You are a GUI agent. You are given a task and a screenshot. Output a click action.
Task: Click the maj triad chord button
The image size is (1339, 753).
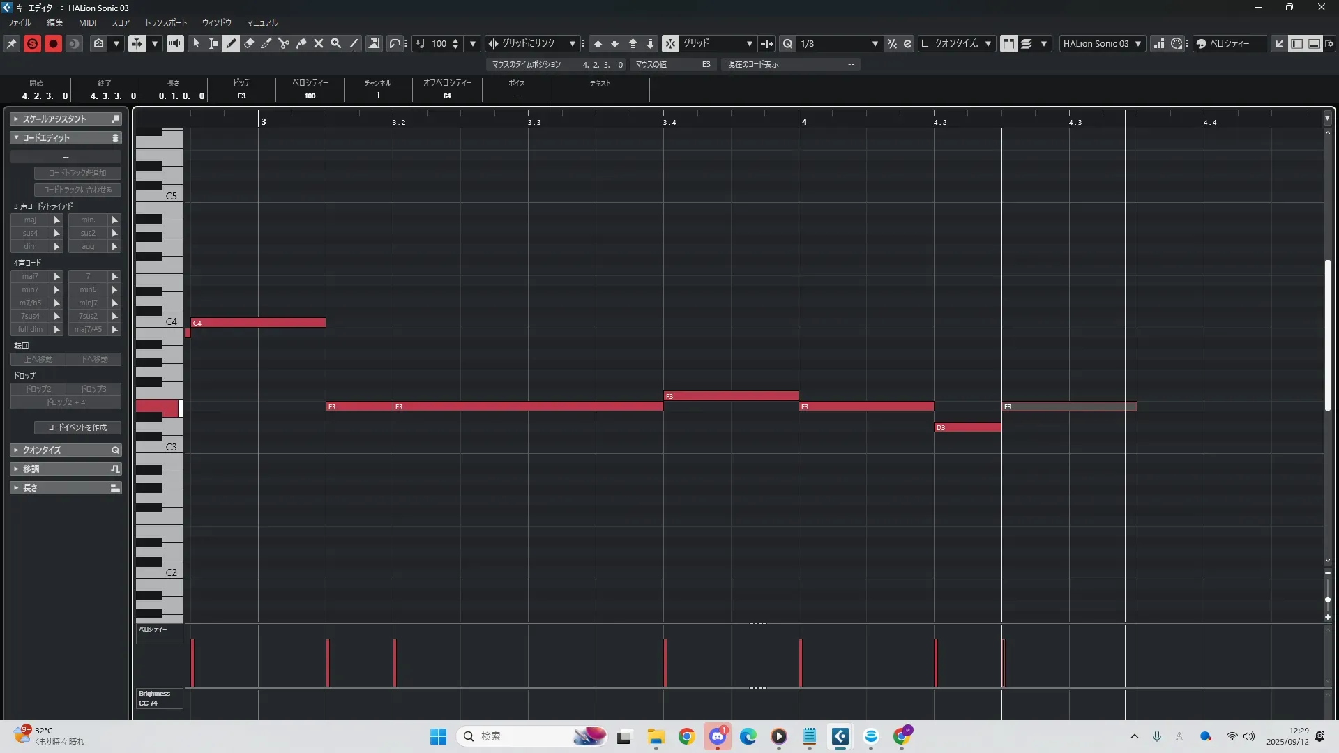30,220
